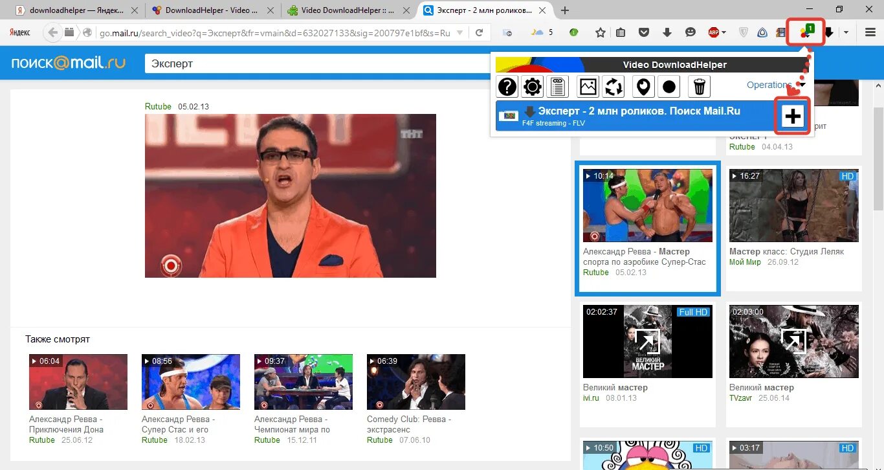This screenshot has height=470, width=884.
Task: Click the smiley face toolbar icon
Action: (x=691, y=32)
